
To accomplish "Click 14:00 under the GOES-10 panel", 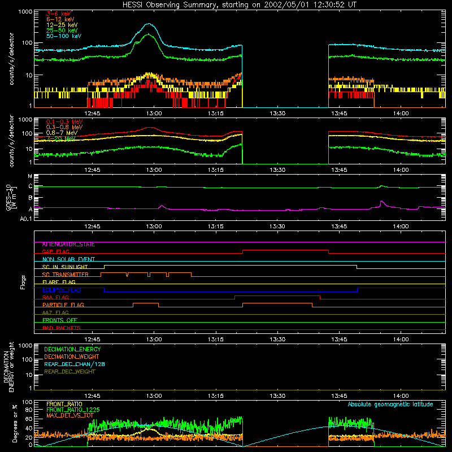I will 401,227.
